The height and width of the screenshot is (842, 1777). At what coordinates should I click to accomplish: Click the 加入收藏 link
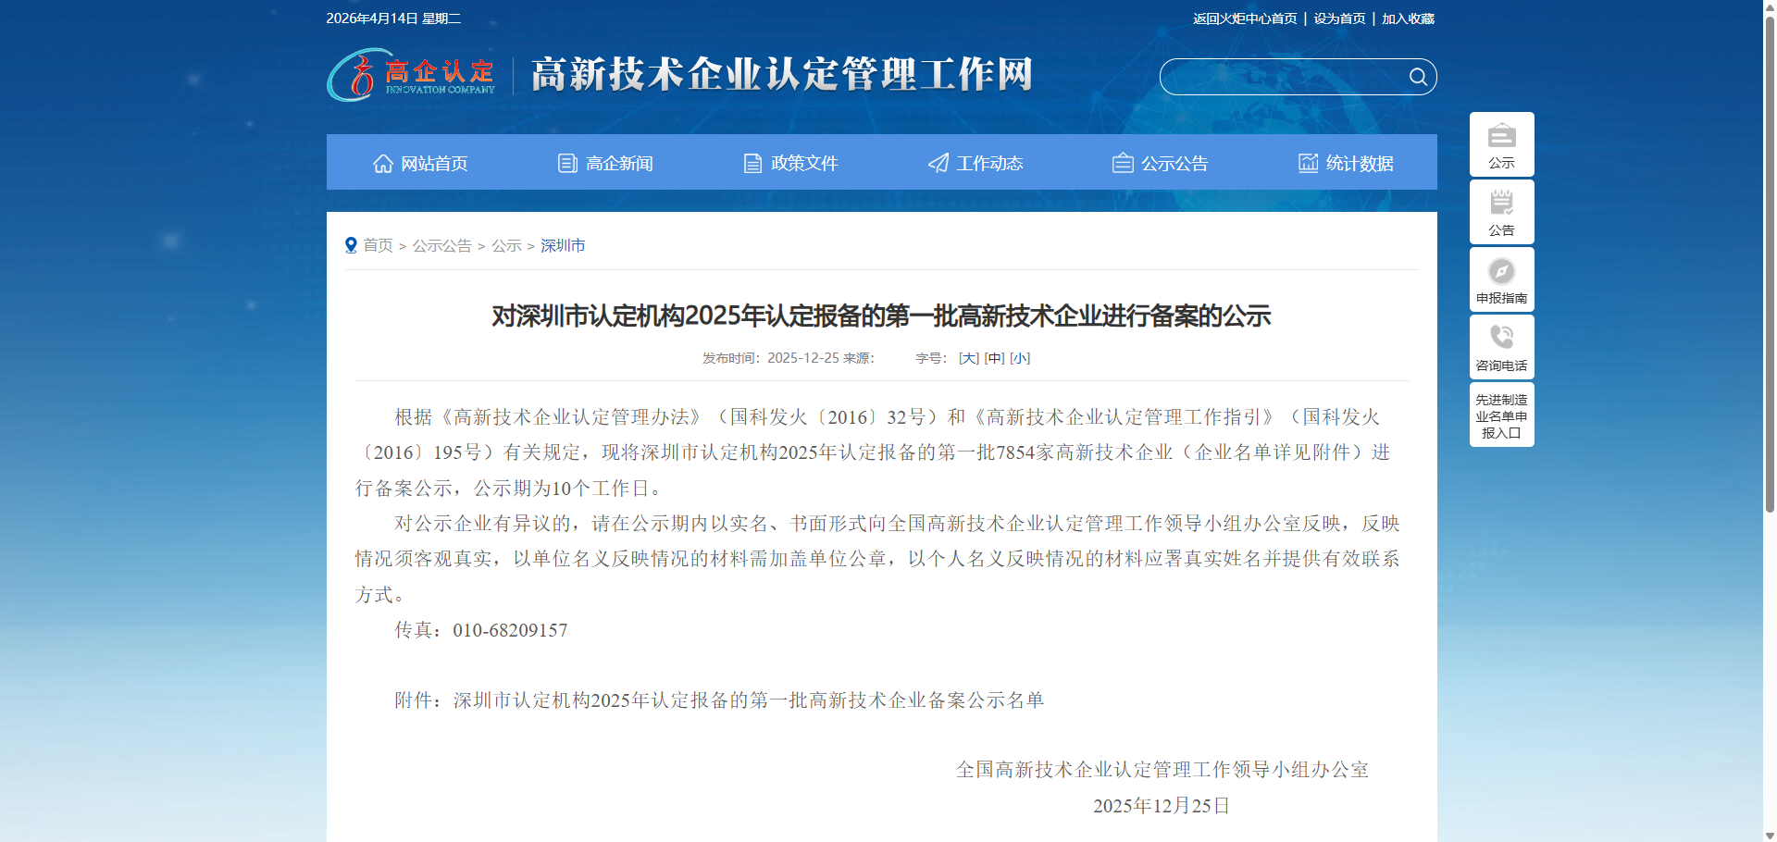pos(1408,19)
